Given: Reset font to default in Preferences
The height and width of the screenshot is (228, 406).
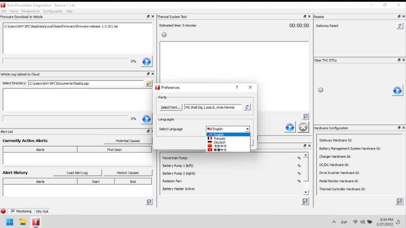Looking at the screenshot, I should coord(247,107).
